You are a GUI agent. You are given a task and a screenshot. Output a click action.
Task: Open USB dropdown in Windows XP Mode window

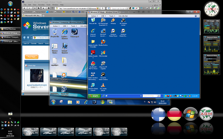(103, 16)
